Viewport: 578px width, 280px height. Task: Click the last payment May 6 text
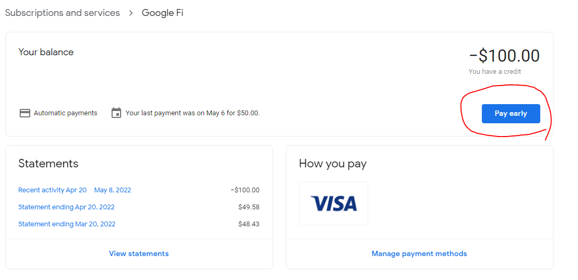click(x=193, y=113)
